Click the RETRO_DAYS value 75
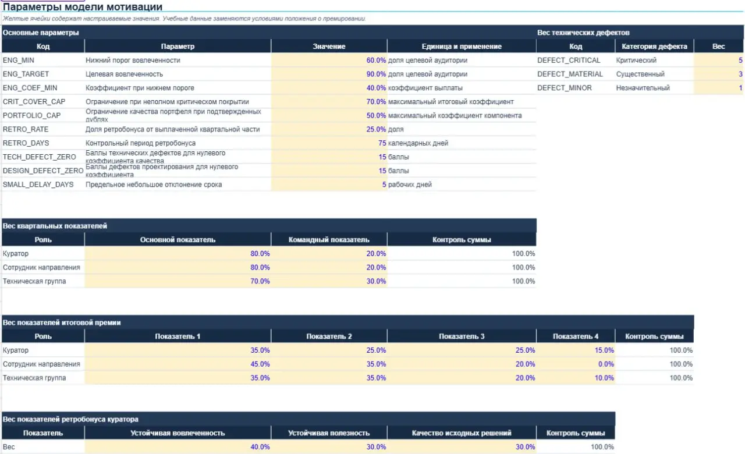Screen dimensions: 745x454 tap(329, 143)
